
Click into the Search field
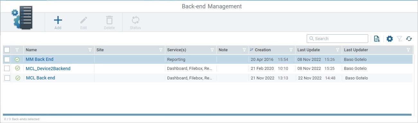click(x=337, y=39)
